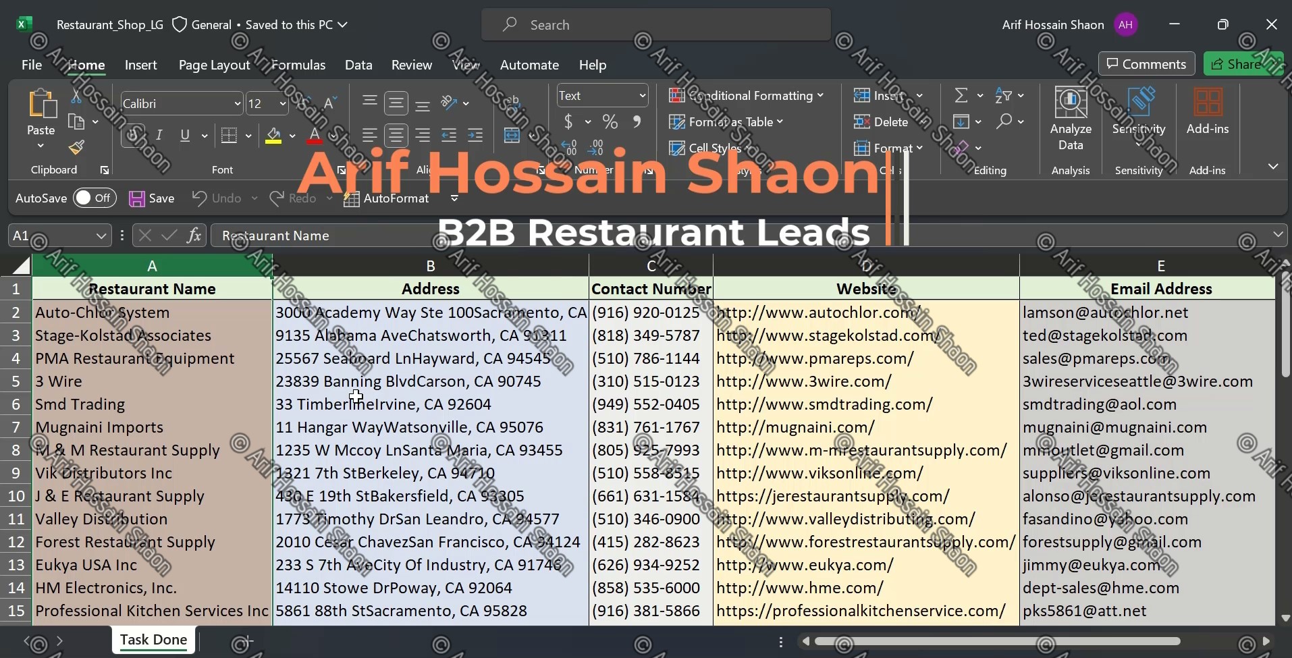
Task: Apply the yellow fill color swatch
Action: pos(273,136)
